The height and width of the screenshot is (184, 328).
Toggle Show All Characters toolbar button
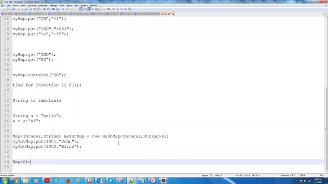(85, 9)
